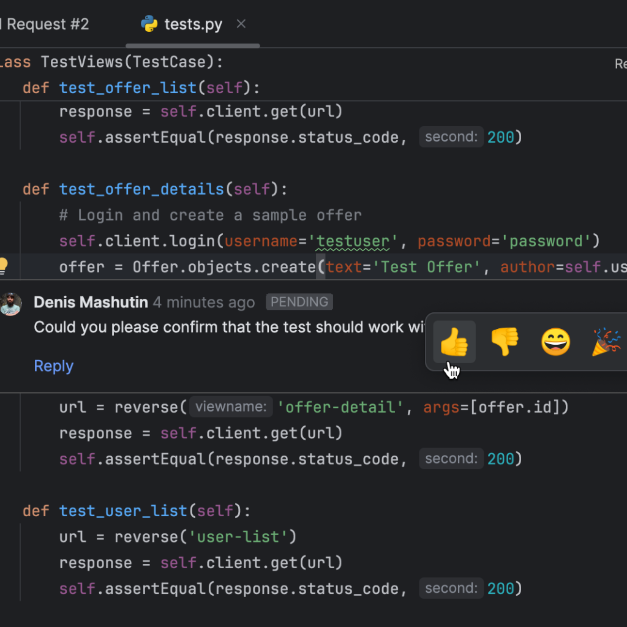Add the grinning face reaction
Image resolution: width=627 pixels, height=627 pixels.
pyautogui.click(x=555, y=342)
